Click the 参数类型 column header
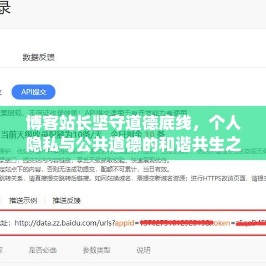The height and width of the screenshot is (266, 266). pos(96,250)
